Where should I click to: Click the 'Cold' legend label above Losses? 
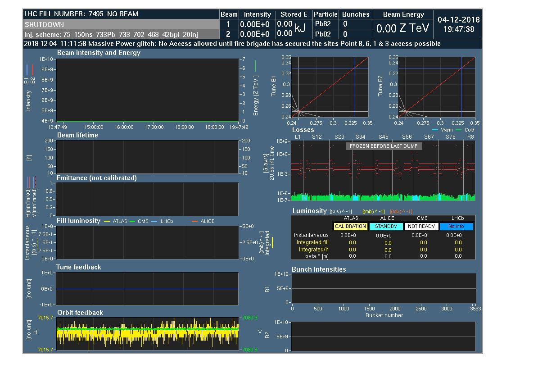[x=470, y=130]
